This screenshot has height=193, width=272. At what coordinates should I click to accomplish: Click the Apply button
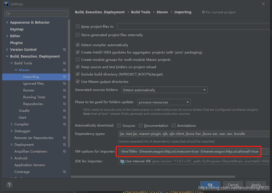click(256, 185)
